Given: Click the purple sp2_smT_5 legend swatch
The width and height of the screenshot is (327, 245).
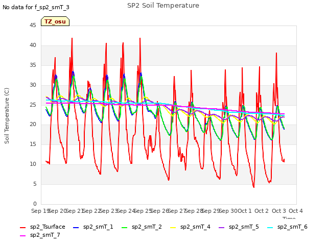Looking at the screenshot, I should click(221, 228).
